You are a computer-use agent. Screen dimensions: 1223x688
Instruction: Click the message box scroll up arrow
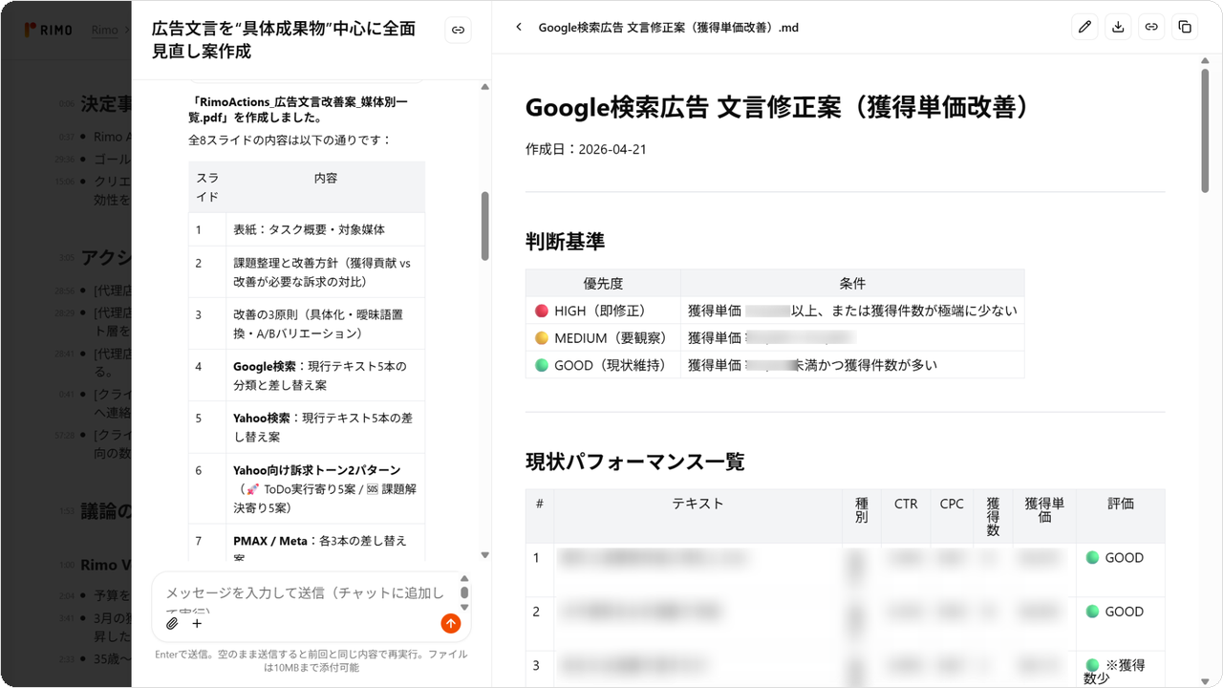click(x=464, y=578)
